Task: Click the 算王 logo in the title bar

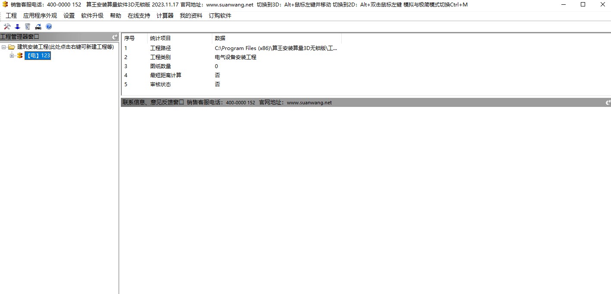Action: 4,4
